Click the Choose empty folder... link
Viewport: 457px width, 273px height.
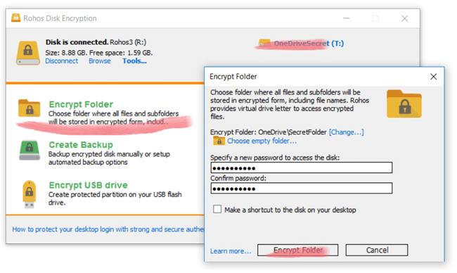[262, 141]
